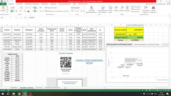The image size is (171, 96).
Task: Switch to the ВСТАВКА ribbon tab
Action: tap(19, 4)
